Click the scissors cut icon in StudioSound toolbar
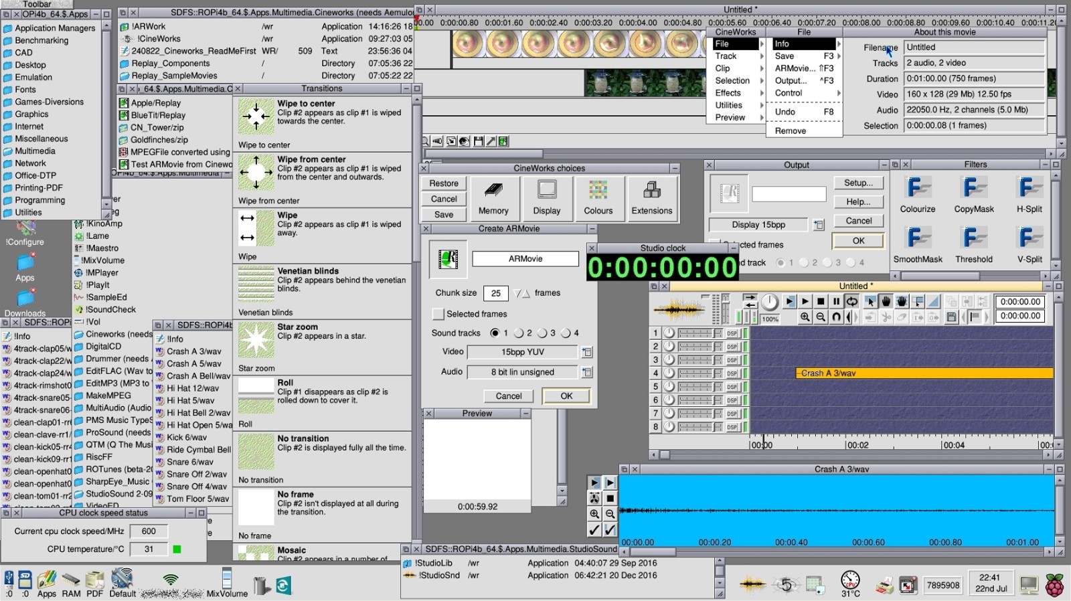This screenshot has width=1071, height=601. point(886,317)
